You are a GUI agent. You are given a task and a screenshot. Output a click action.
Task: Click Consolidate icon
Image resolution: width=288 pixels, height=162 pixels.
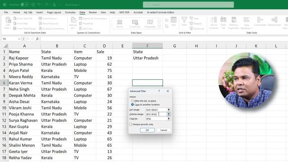pyautogui.click(x=260, y=22)
